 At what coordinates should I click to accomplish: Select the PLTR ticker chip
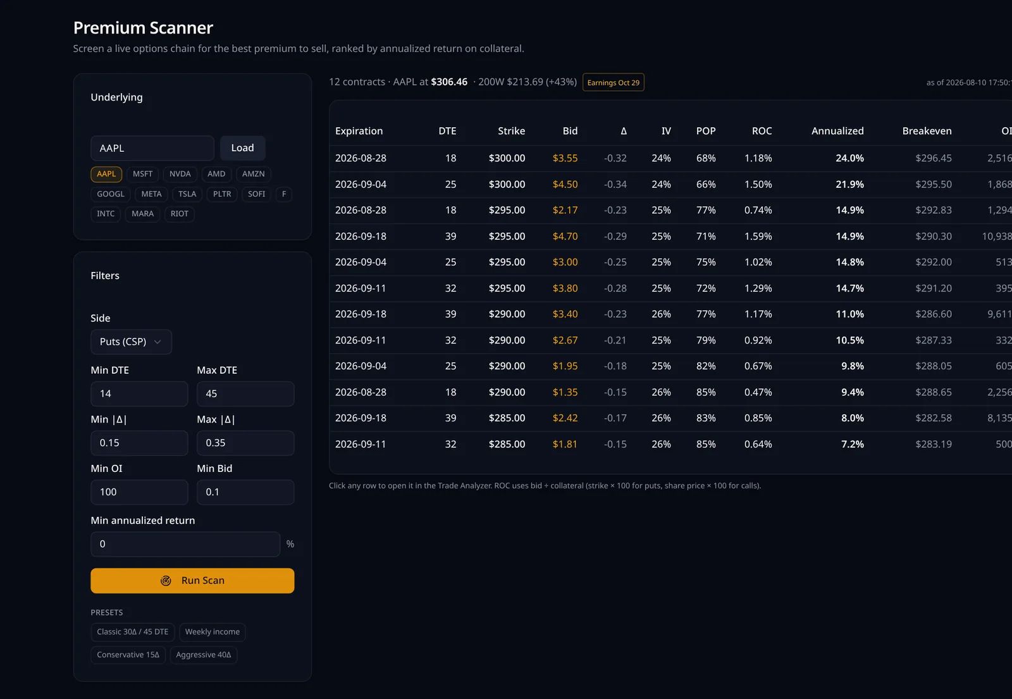point(222,194)
